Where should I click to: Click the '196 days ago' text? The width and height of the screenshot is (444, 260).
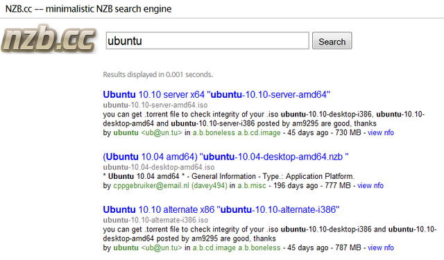coord(296,186)
